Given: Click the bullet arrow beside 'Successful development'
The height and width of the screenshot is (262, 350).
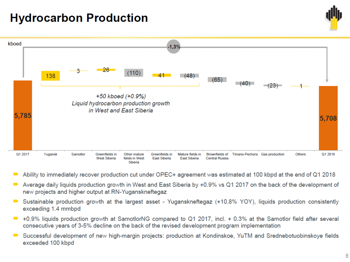Looking at the screenshot, I should point(15,236).
